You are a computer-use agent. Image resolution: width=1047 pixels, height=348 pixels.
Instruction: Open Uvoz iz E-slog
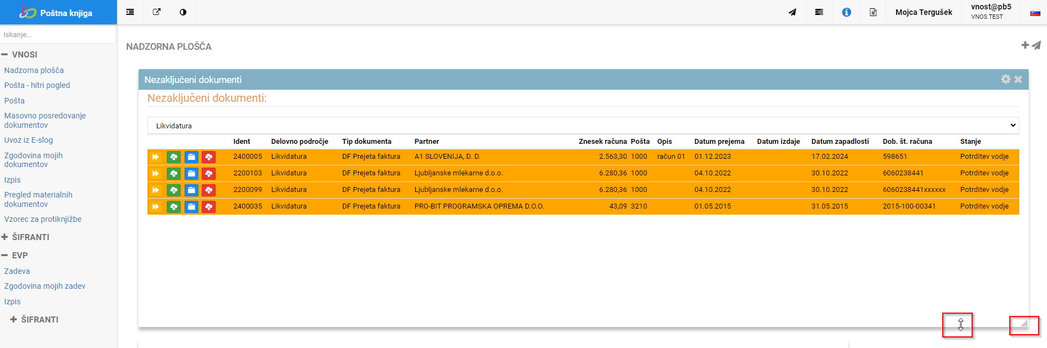point(29,140)
